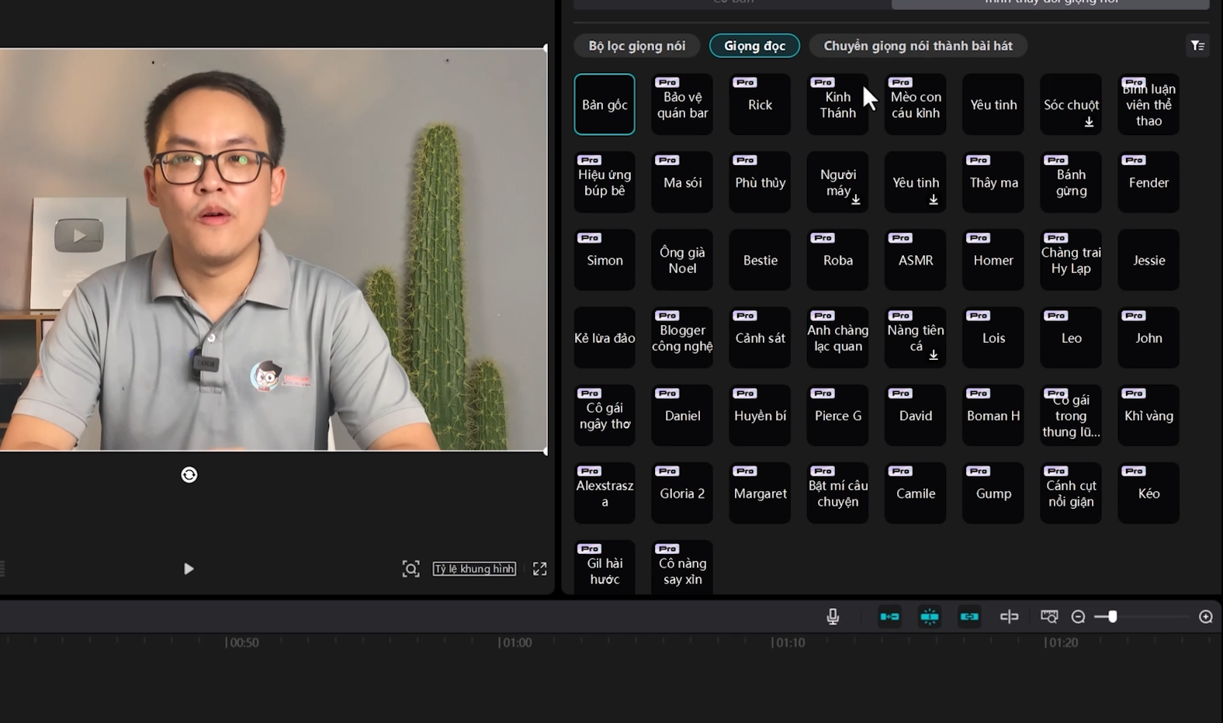Play the video preview
The image size is (1223, 723).
(189, 569)
